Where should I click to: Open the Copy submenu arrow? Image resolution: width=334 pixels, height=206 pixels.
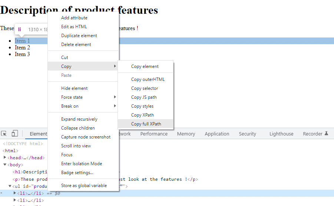(x=115, y=66)
